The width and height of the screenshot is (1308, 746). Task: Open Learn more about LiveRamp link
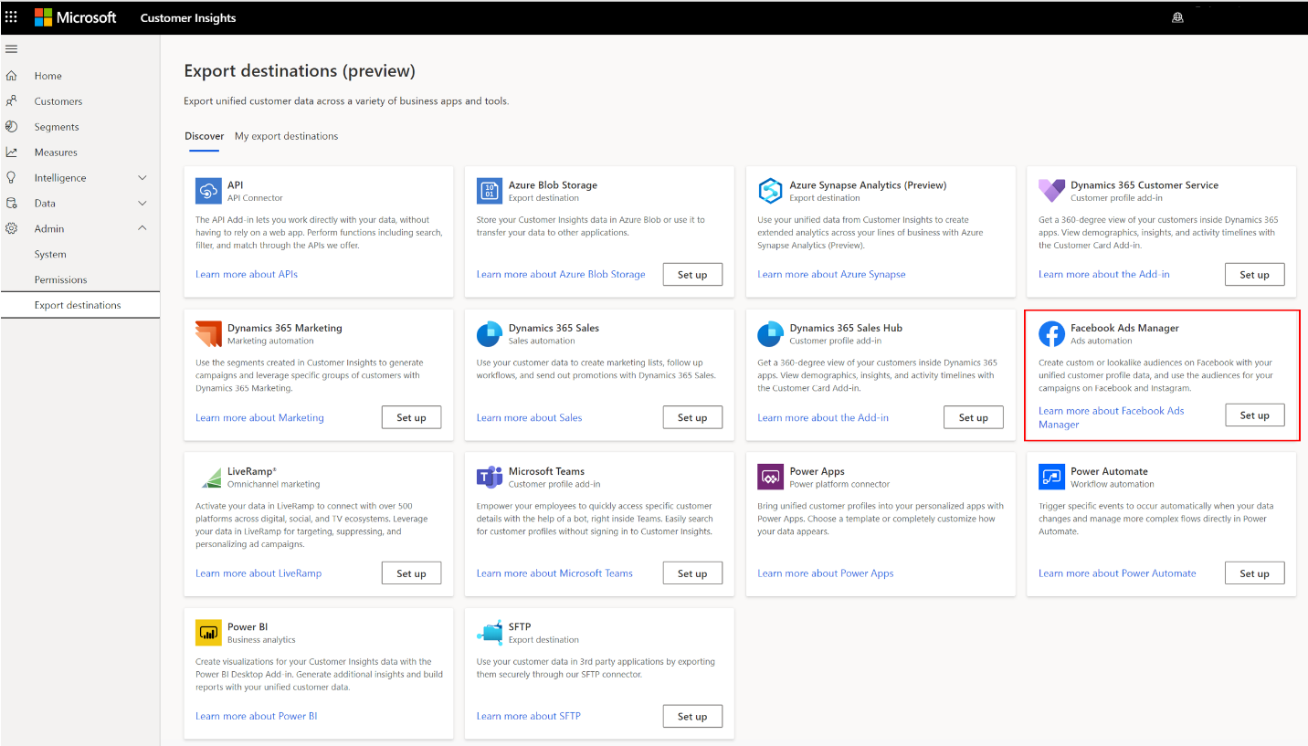point(258,573)
